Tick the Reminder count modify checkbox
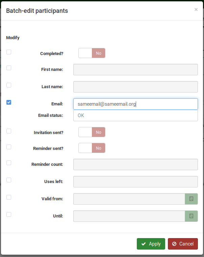Image resolution: width=204 pixels, height=257 pixels. [x=9, y=163]
